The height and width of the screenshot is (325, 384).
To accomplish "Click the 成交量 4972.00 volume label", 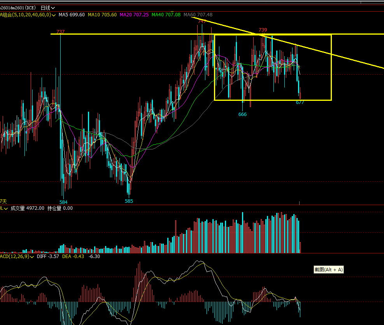I will point(28,209).
